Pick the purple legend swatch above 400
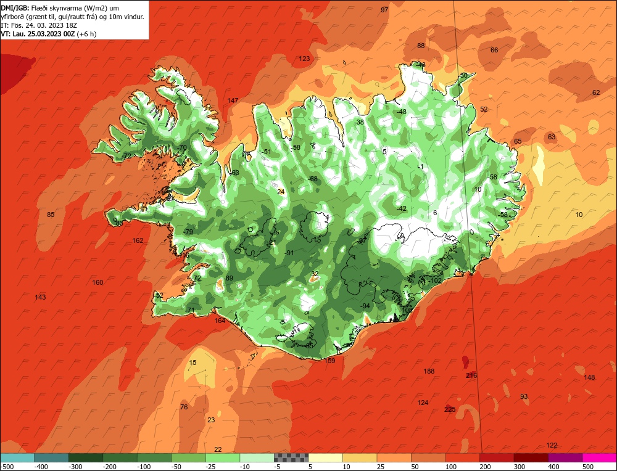Image resolution: width=617 pixels, height=471 pixels. click(x=565, y=457)
